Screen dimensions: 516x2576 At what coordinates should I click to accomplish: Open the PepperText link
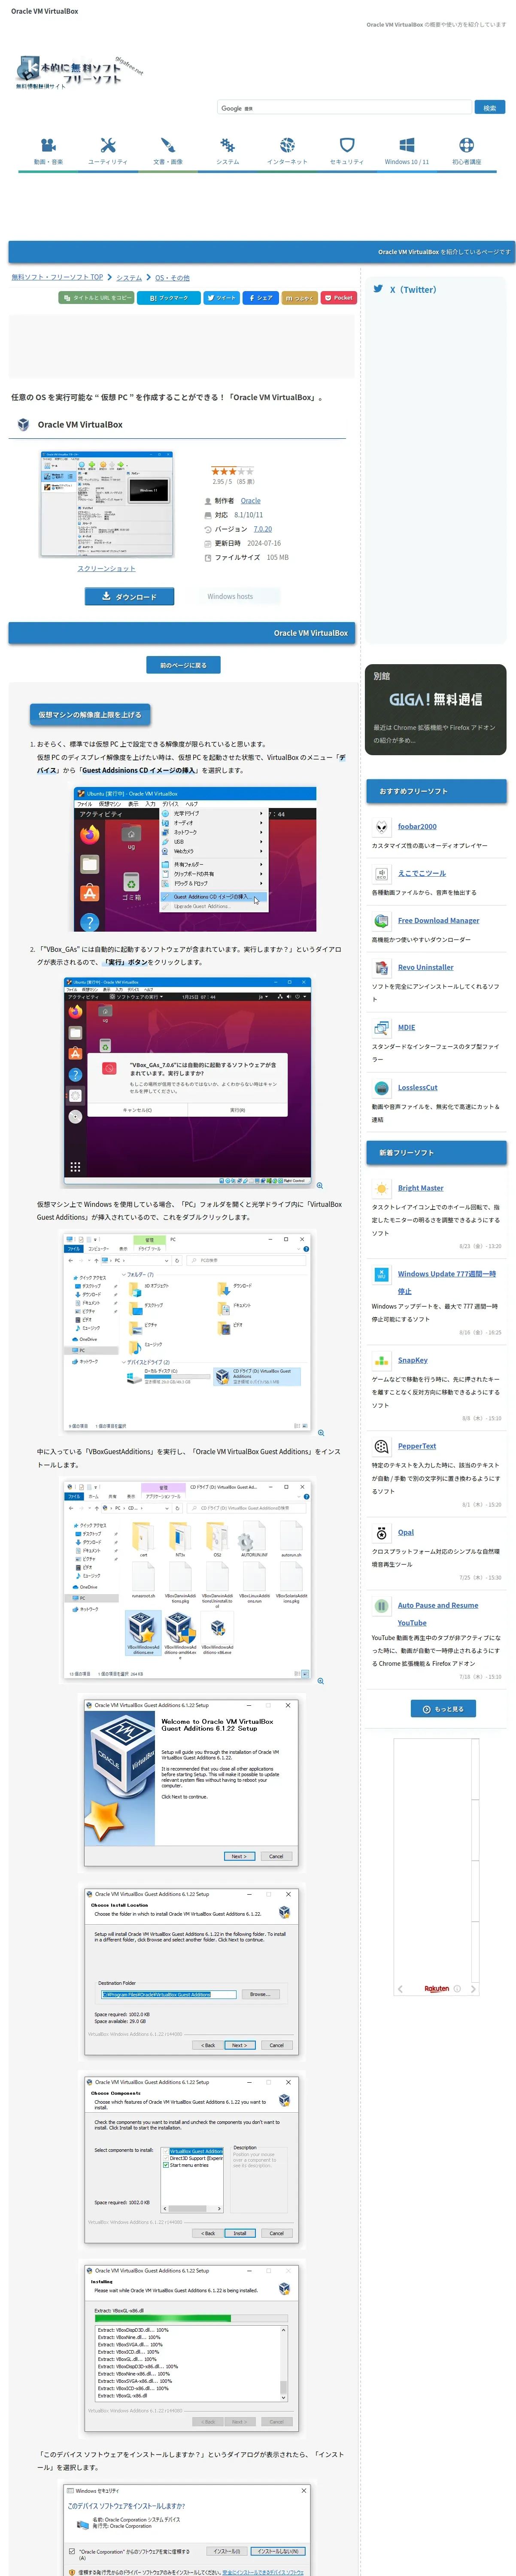[416, 1447]
